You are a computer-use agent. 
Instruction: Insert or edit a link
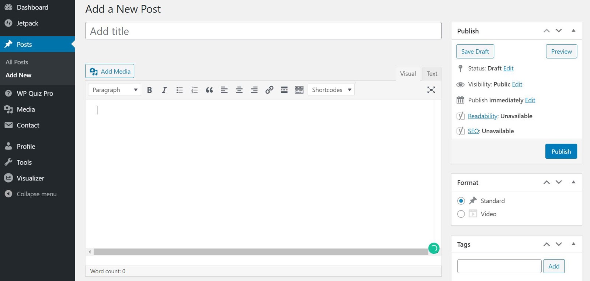[x=269, y=90]
